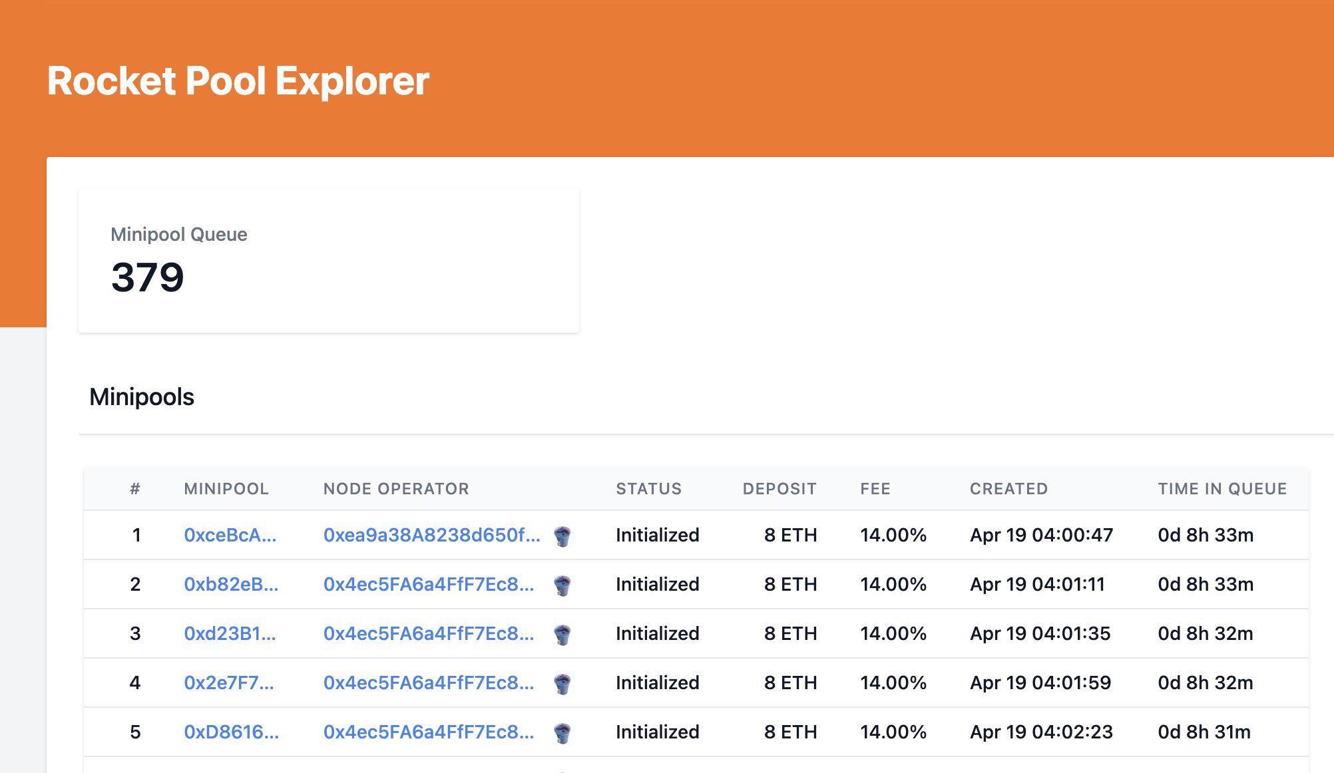Click the TIME IN QUEUE column header

(x=1223, y=489)
